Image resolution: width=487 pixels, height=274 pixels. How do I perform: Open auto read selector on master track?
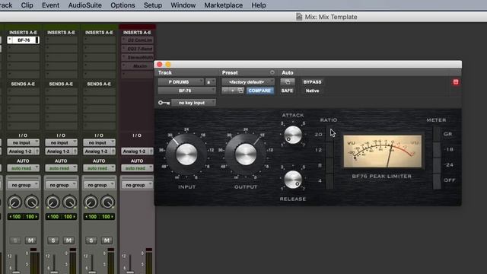(x=138, y=168)
